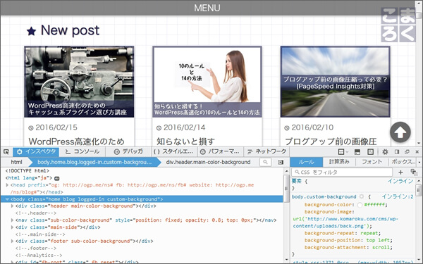Click selector highlighter icon beside body.custom-background
Screen dimensions: 423x264
[362, 196]
